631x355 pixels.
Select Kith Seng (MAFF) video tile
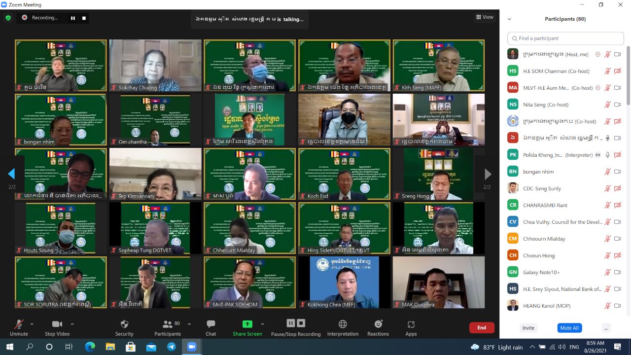(x=439, y=66)
